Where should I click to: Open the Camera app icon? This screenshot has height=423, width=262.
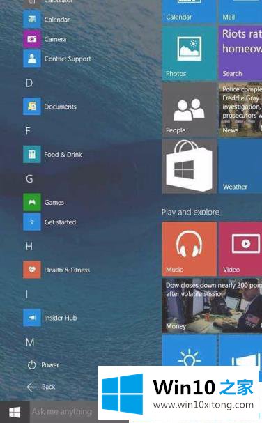32,39
